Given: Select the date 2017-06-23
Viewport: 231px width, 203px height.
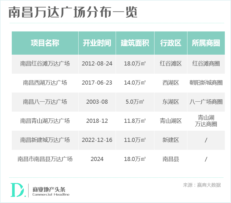Looking at the screenshot, I should (x=97, y=83).
